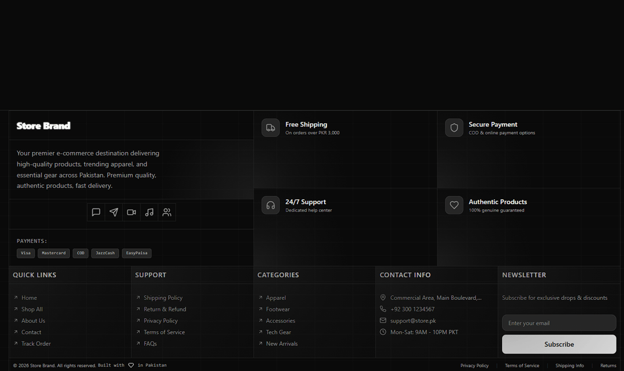Browse the Apparel category
Image resolution: width=624 pixels, height=371 pixels.
(x=276, y=298)
